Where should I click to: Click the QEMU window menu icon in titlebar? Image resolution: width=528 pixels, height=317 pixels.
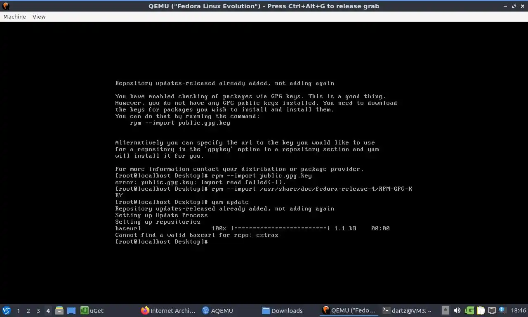[x=6, y=6]
